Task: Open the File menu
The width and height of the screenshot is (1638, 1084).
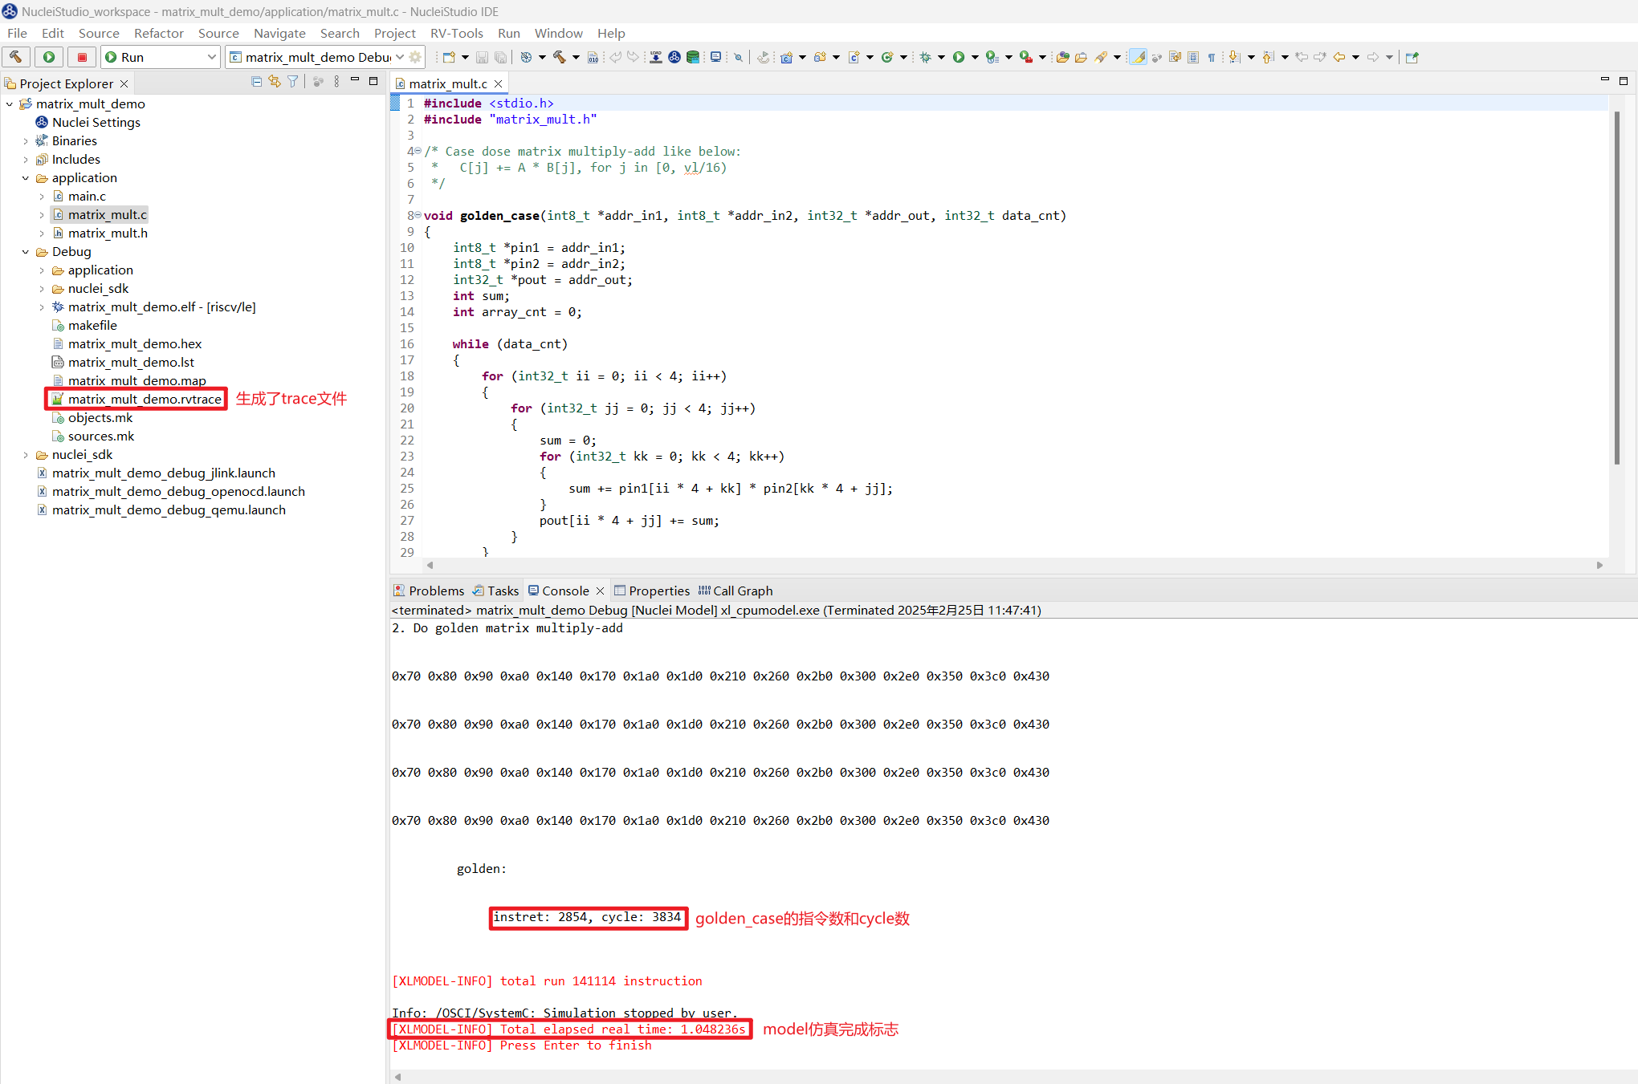Action: (17, 33)
